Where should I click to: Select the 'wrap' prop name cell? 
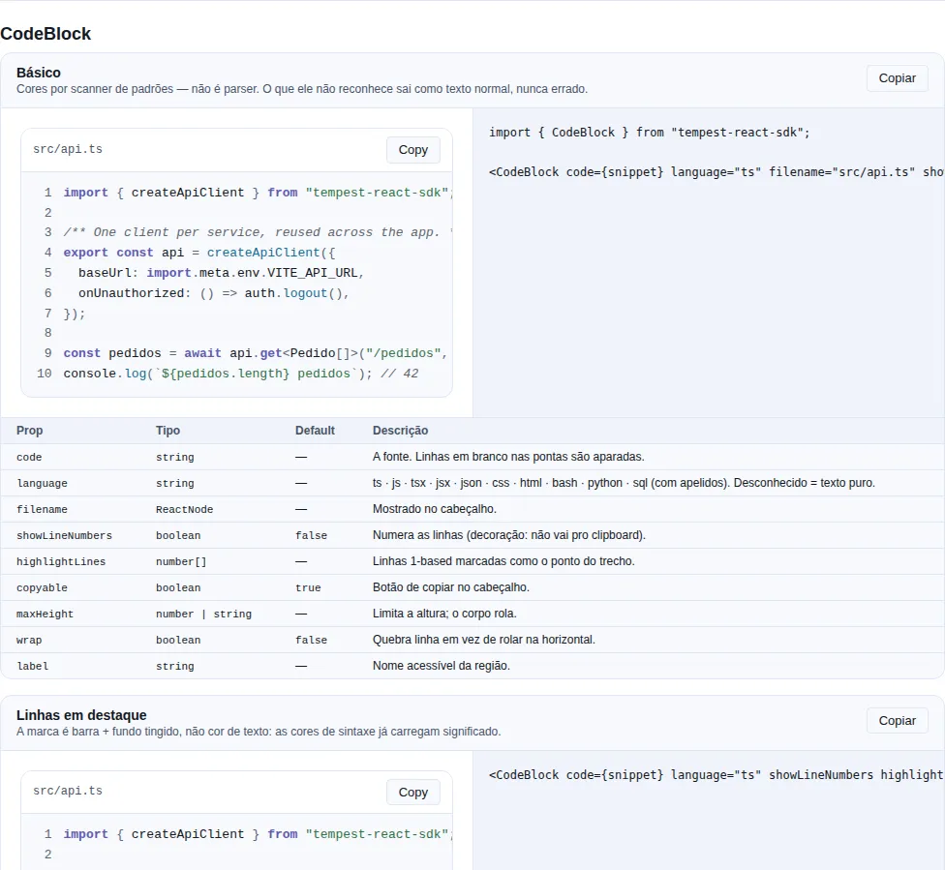(29, 640)
